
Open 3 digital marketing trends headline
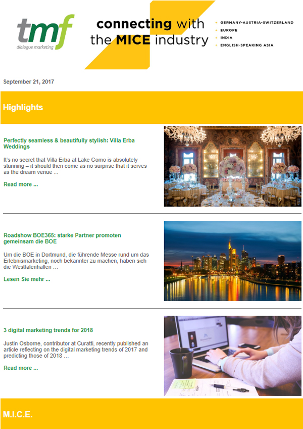click(48, 330)
